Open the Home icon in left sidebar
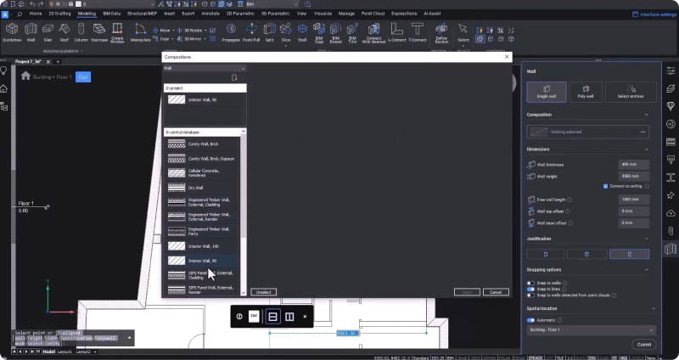 [4, 89]
